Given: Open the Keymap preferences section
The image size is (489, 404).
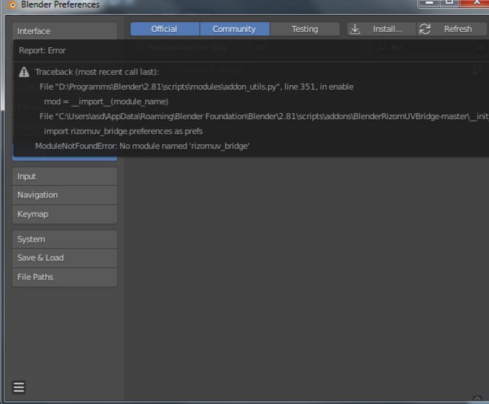Looking at the screenshot, I should tap(65, 215).
